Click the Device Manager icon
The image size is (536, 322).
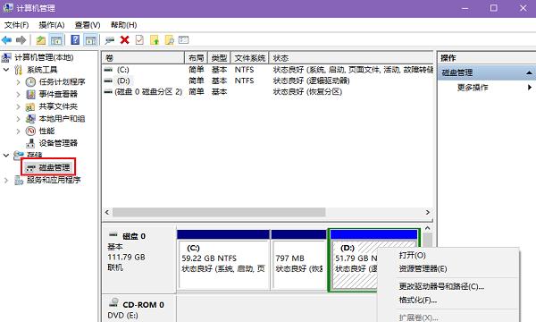point(30,143)
